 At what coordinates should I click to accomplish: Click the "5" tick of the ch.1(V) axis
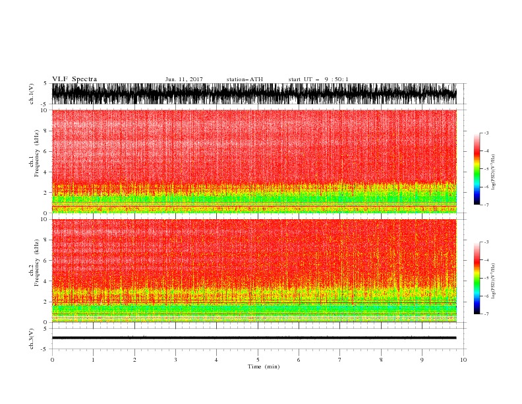click(45, 83)
